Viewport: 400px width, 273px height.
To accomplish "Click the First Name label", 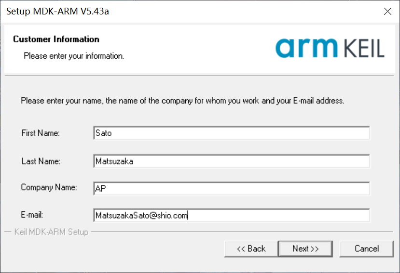I will point(41,133).
